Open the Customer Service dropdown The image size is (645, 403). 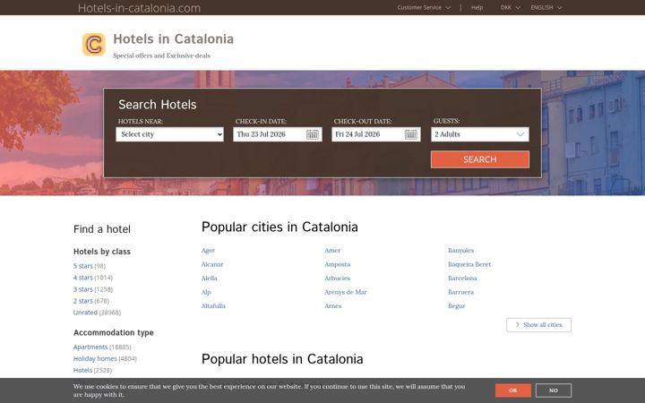pos(424,7)
